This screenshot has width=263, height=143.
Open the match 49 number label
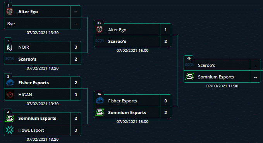click(x=189, y=58)
